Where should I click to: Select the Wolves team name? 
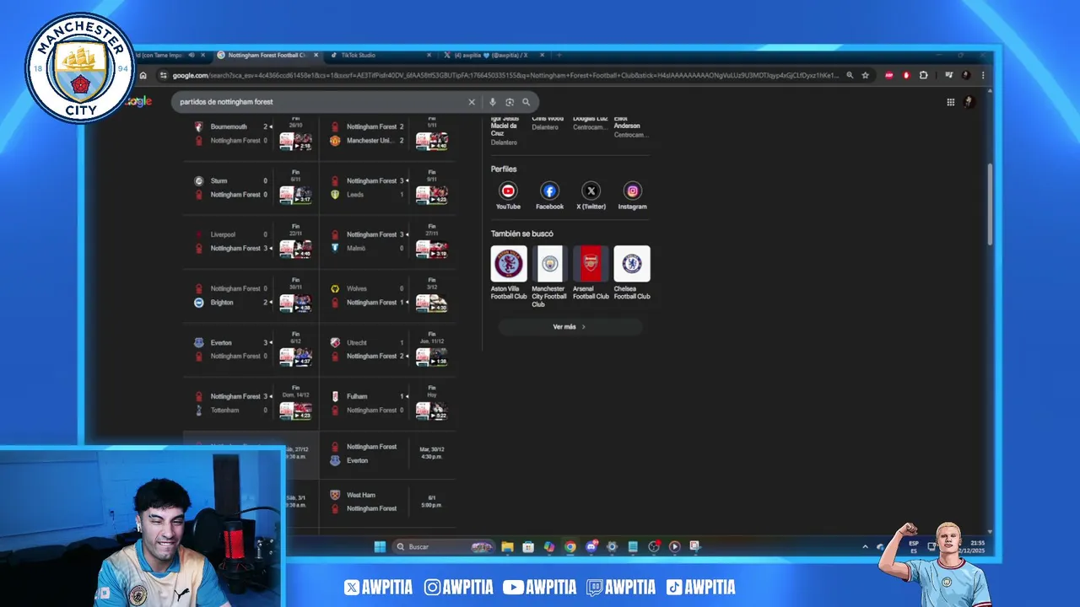tap(355, 288)
